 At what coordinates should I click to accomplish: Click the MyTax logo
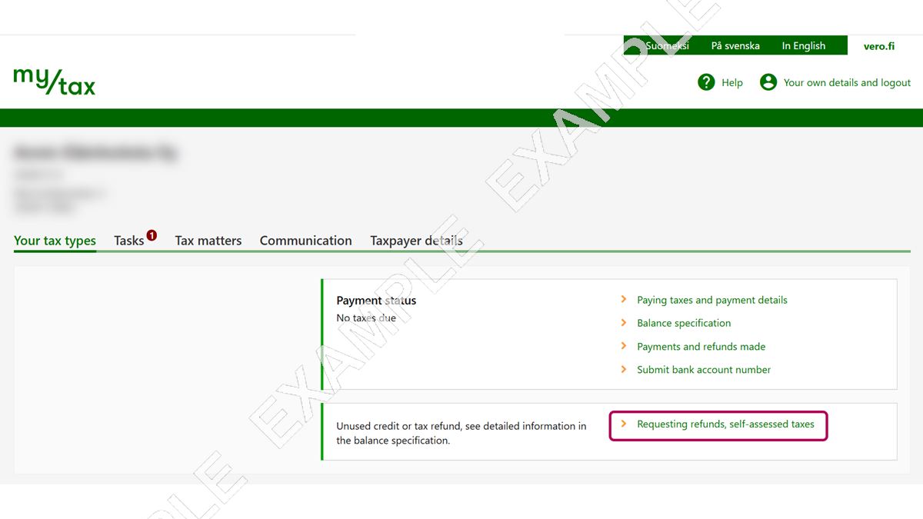[55, 82]
